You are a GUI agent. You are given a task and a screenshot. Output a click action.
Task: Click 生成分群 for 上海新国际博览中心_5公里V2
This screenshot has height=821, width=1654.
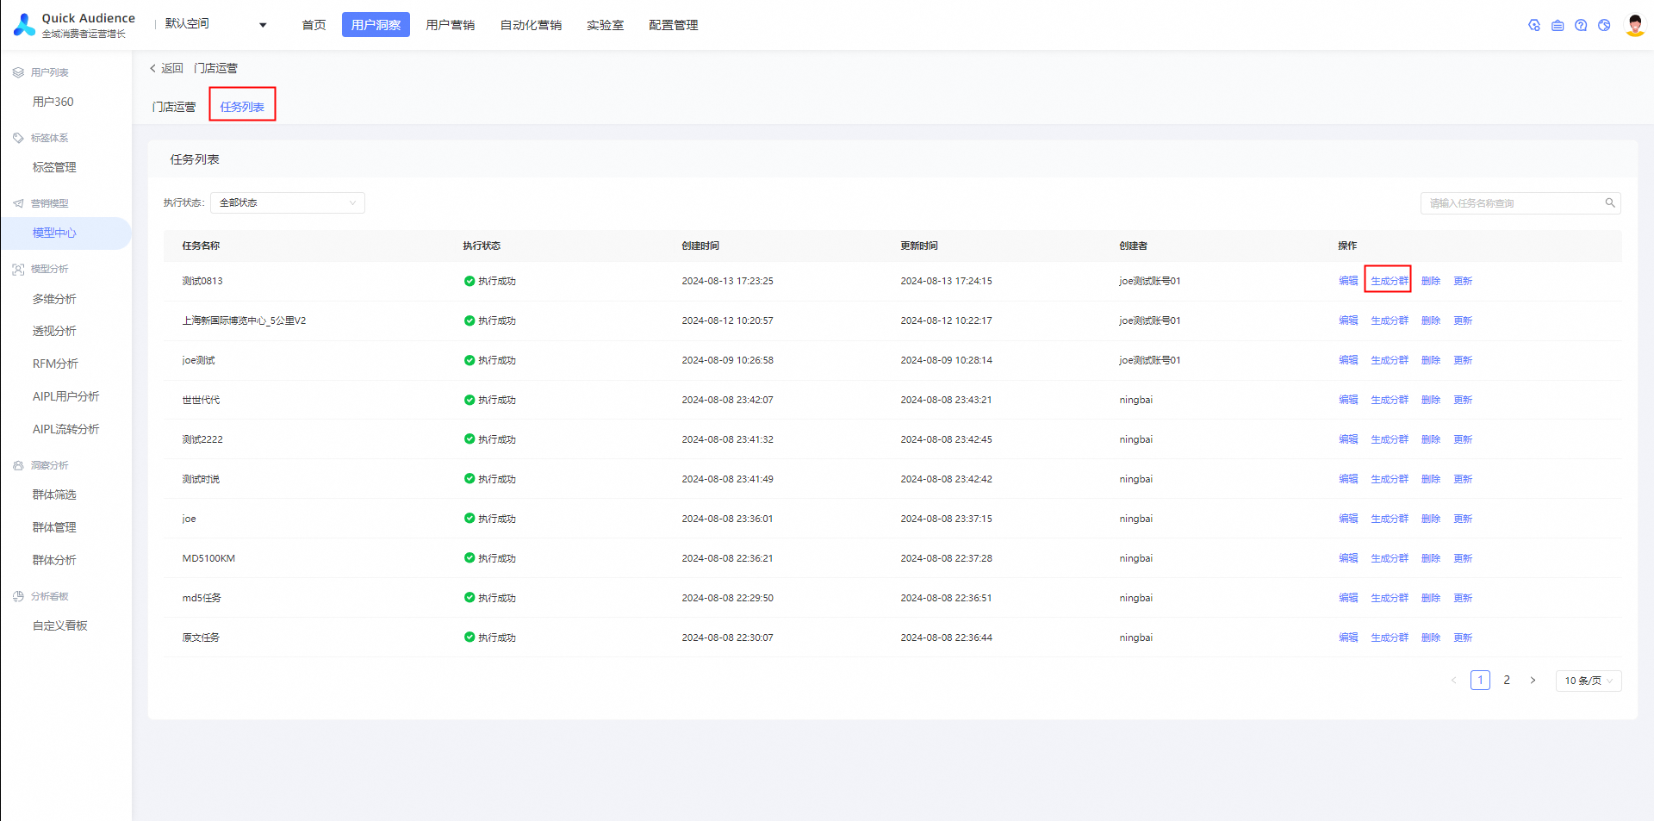(x=1390, y=320)
